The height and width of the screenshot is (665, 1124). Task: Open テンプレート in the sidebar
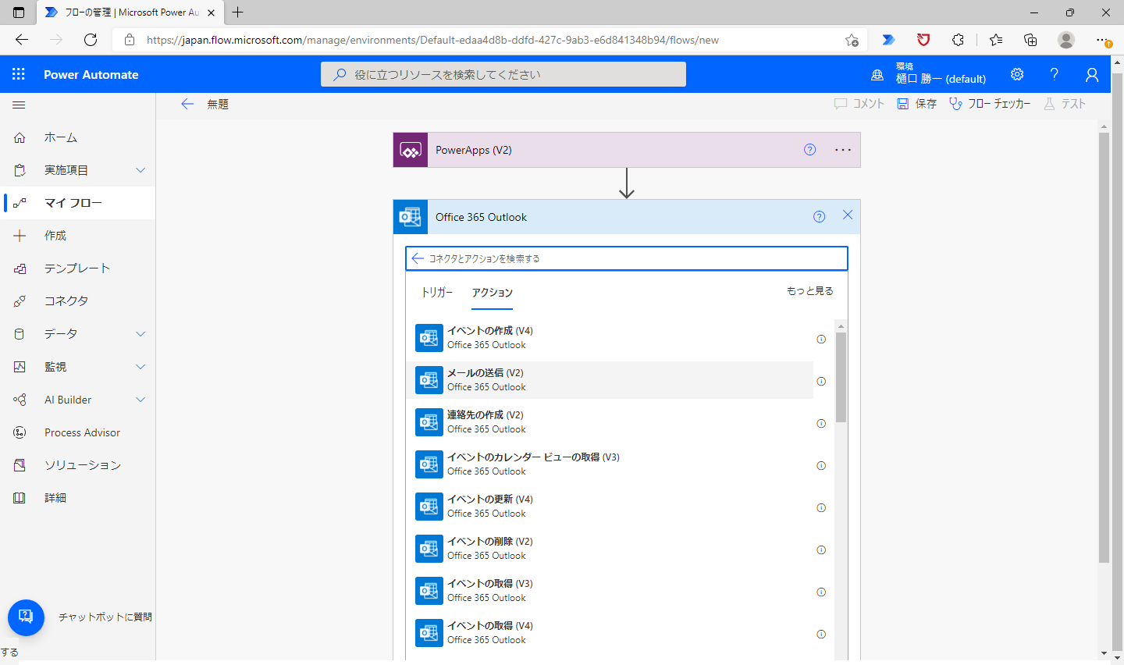tap(78, 268)
